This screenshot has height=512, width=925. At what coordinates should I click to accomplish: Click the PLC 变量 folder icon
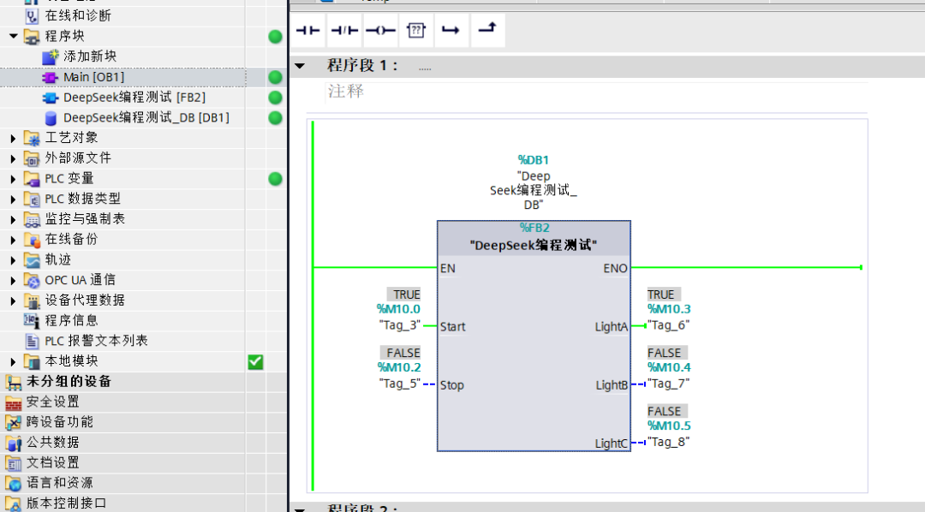click(32, 179)
